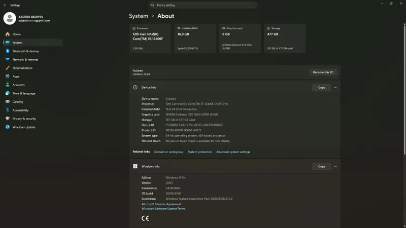Viewport: 406px width, 228px height.
Task: Open Microsoft Software License Terms link
Action: pos(163,209)
